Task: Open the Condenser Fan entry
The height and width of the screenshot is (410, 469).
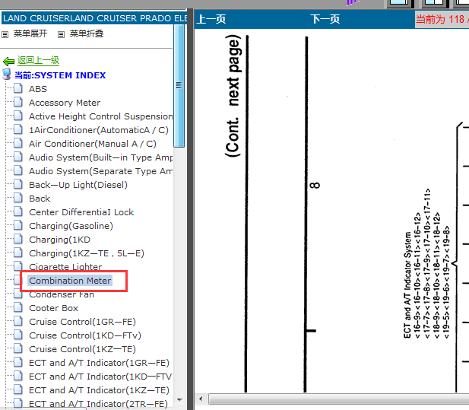Action: click(62, 295)
